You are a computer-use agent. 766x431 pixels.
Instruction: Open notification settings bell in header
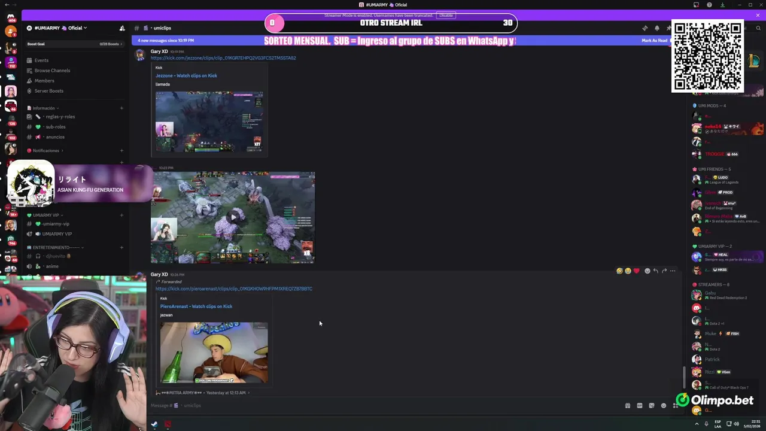[657, 28]
